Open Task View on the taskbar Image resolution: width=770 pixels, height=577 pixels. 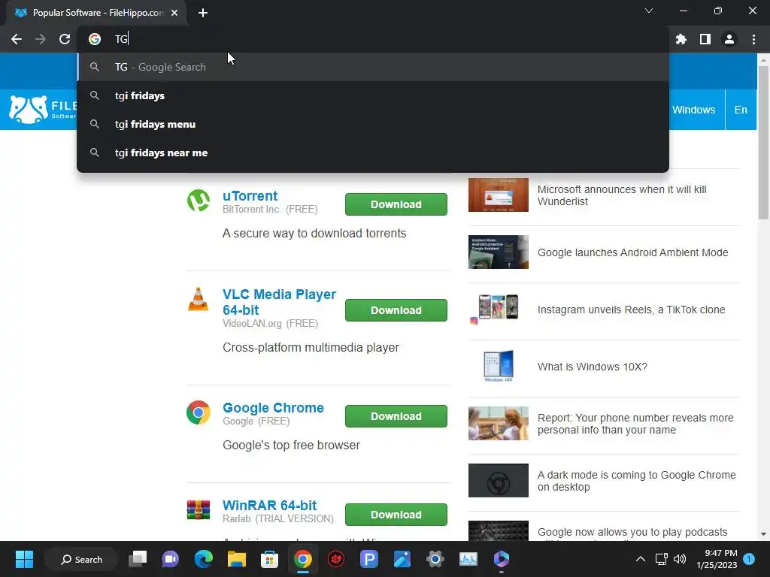point(138,559)
